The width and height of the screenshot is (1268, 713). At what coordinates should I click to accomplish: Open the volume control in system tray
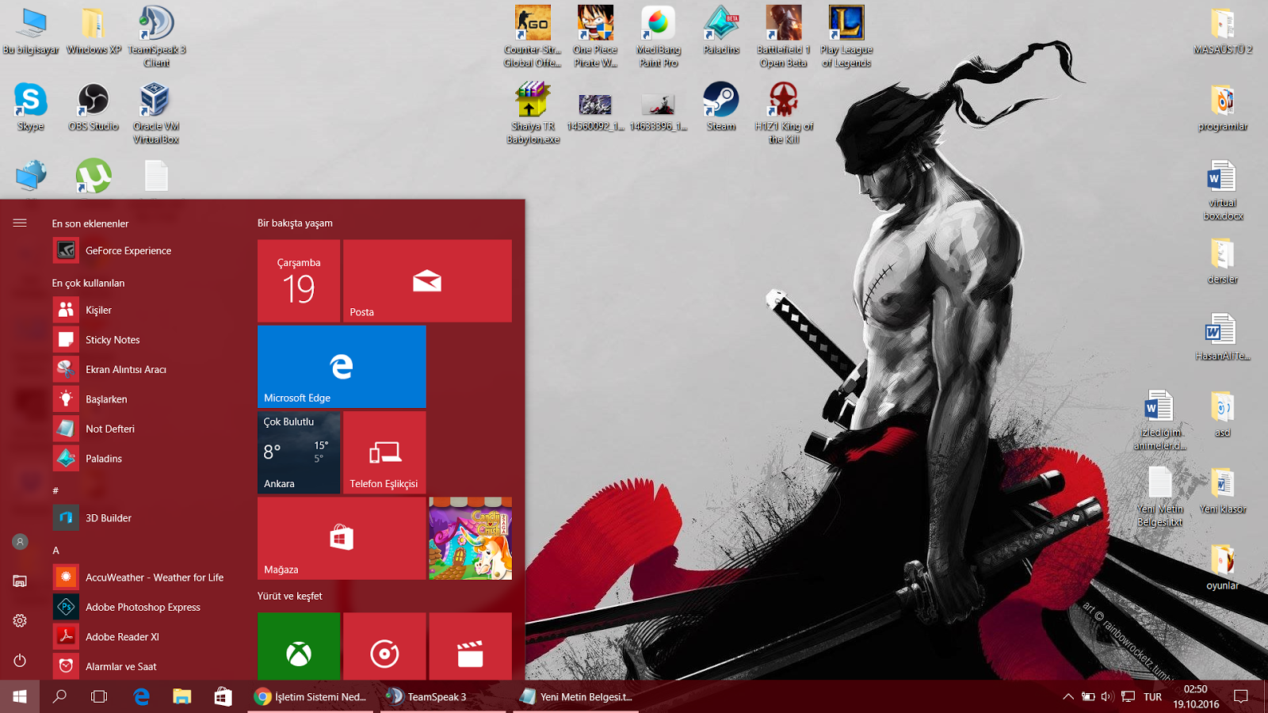pyautogui.click(x=1107, y=697)
